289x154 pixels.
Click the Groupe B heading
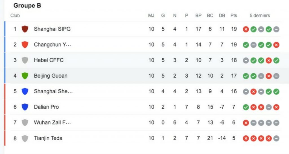point(27,6)
